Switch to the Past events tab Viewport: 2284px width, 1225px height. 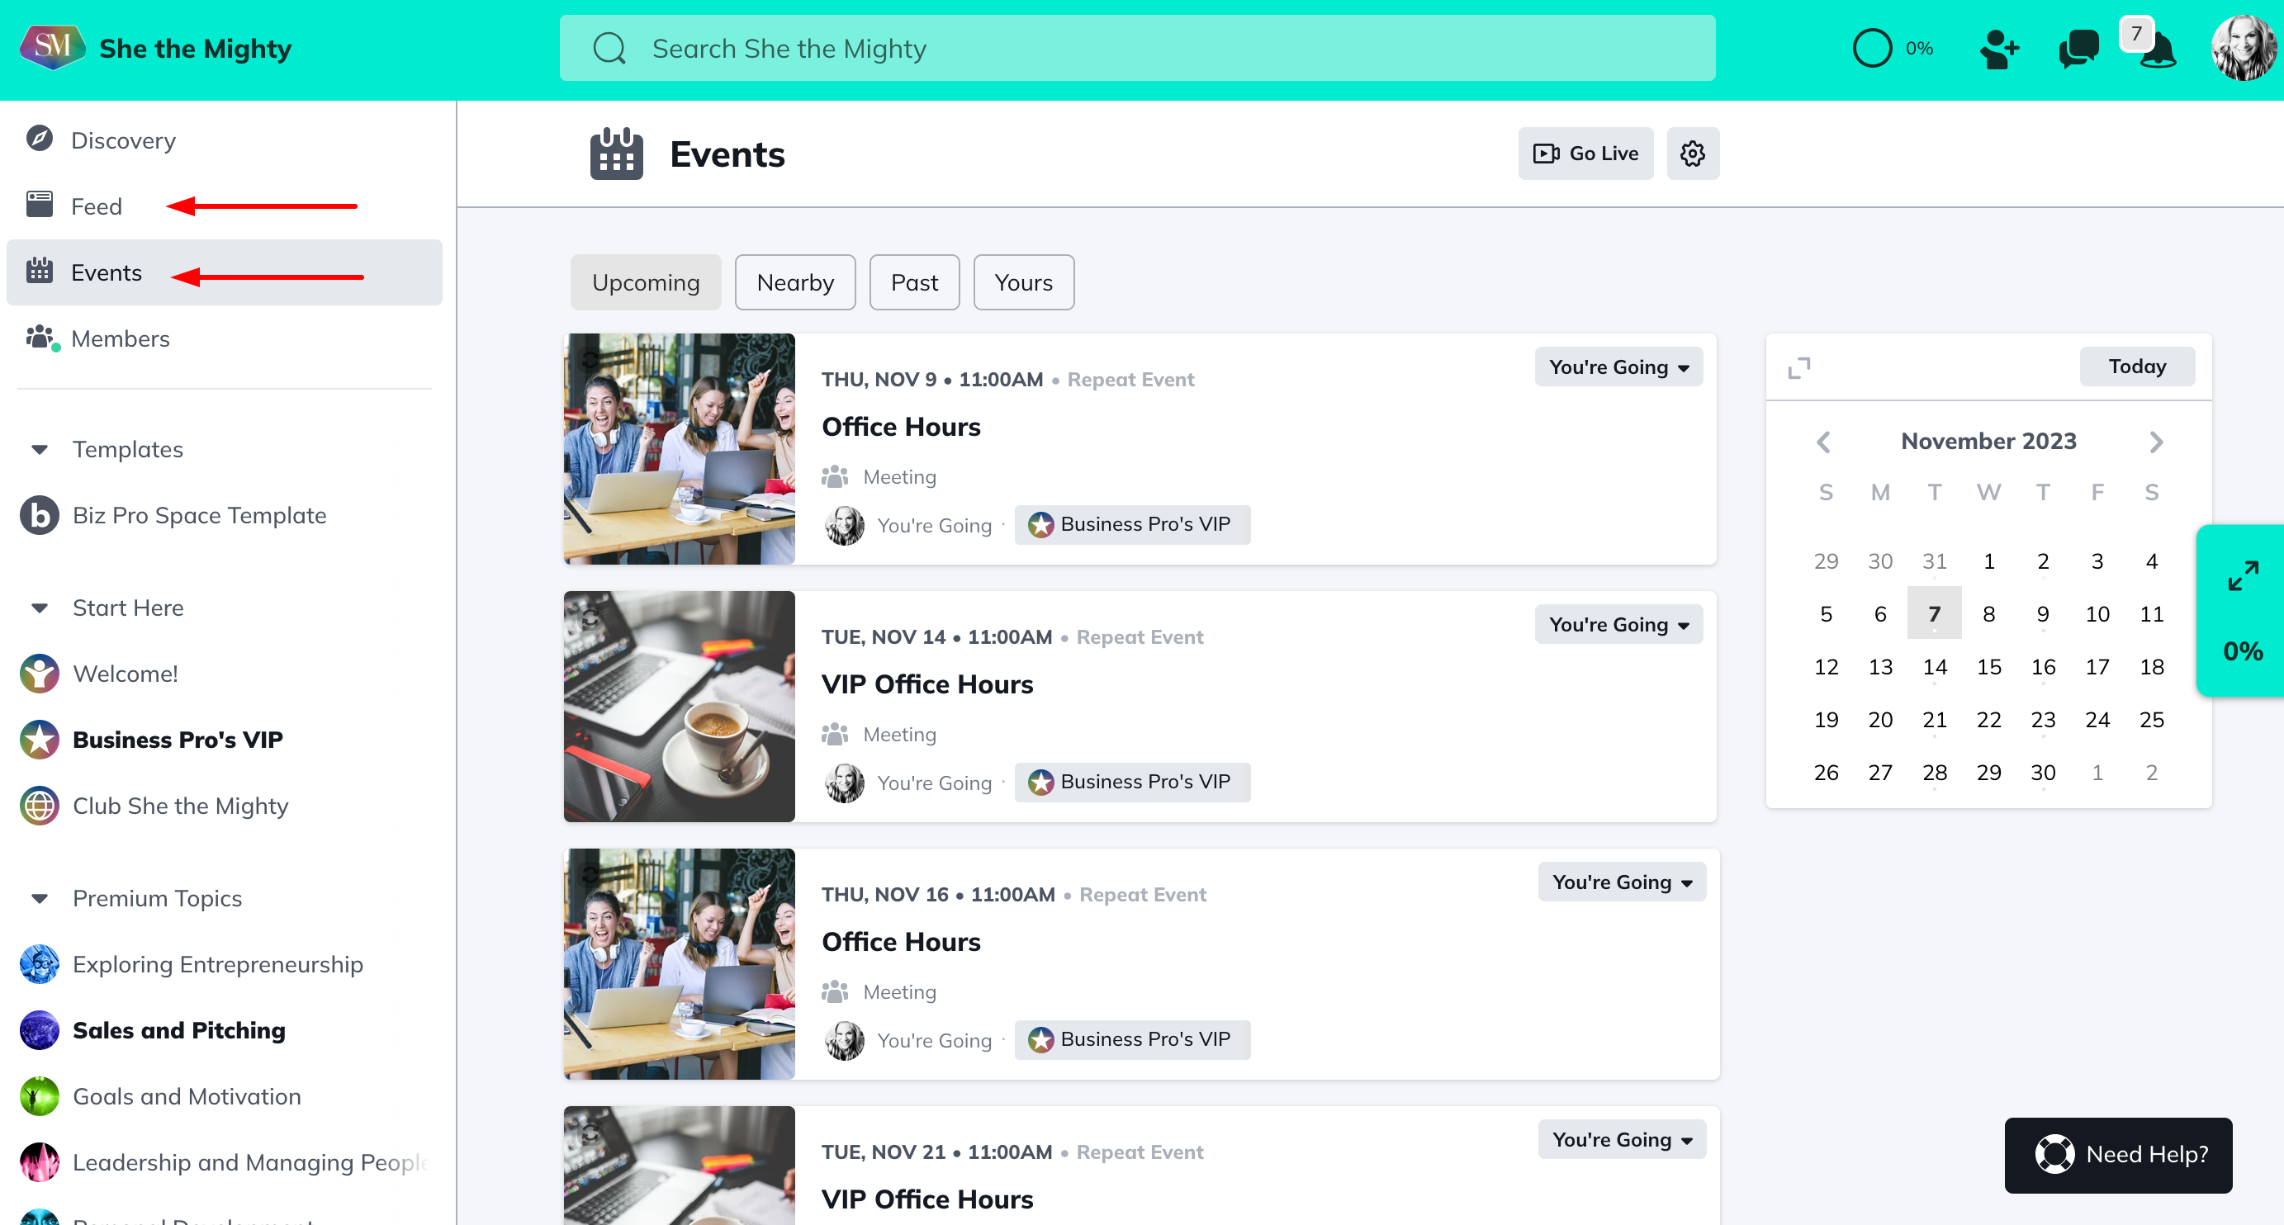[x=913, y=283]
